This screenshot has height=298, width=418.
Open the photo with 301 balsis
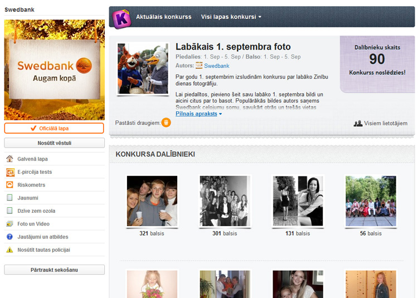click(x=225, y=201)
